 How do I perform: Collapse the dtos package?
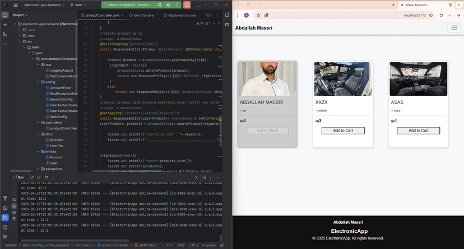coord(38,134)
